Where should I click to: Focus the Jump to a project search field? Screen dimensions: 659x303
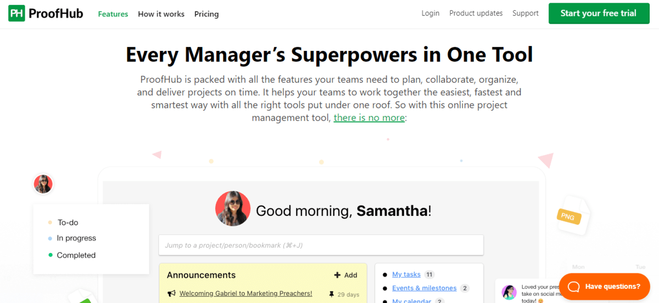coord(321,245)
